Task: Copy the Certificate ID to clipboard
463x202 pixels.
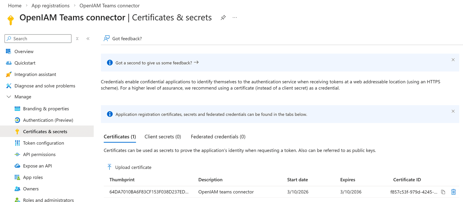Action: (443, 192)
